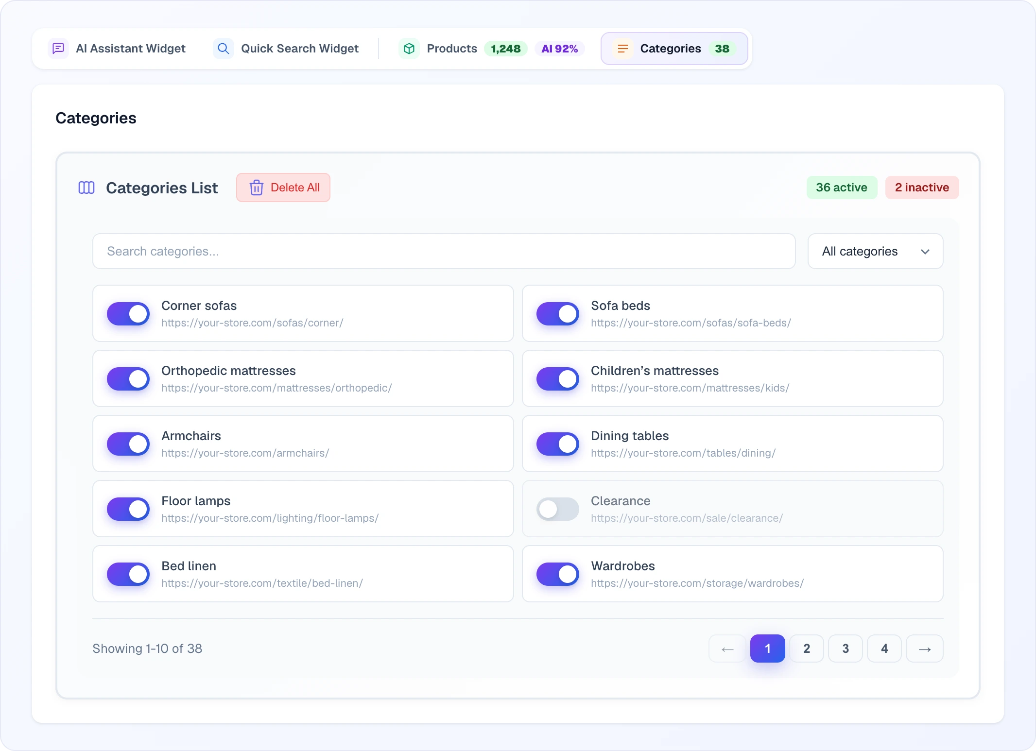Toggle off the Wardrobes category

[x=558, y=574]
